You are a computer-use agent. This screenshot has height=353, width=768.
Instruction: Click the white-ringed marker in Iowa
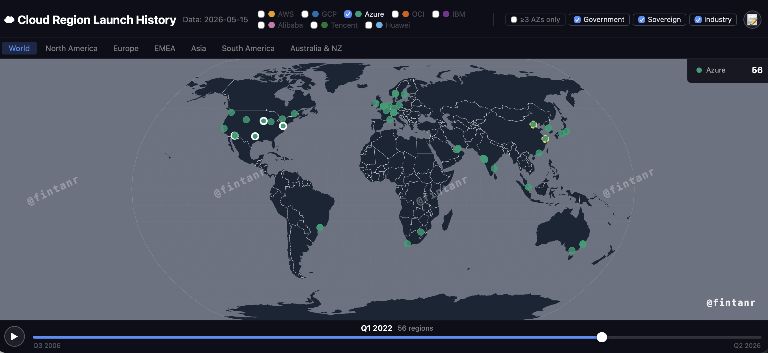(x=264, y=121)
